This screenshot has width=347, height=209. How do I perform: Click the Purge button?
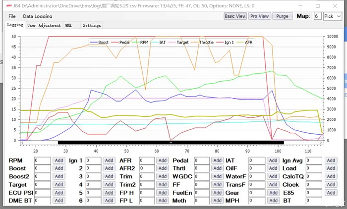click(x=282, y=16)
